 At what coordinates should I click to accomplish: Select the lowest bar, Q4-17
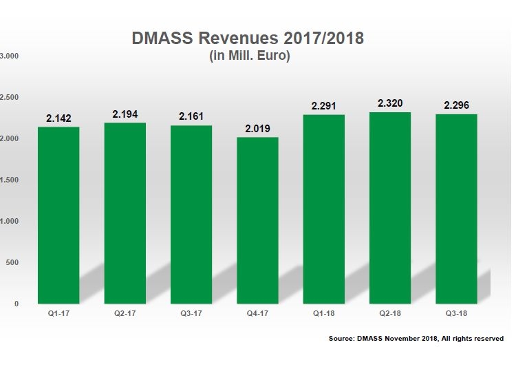pos(257,220)
